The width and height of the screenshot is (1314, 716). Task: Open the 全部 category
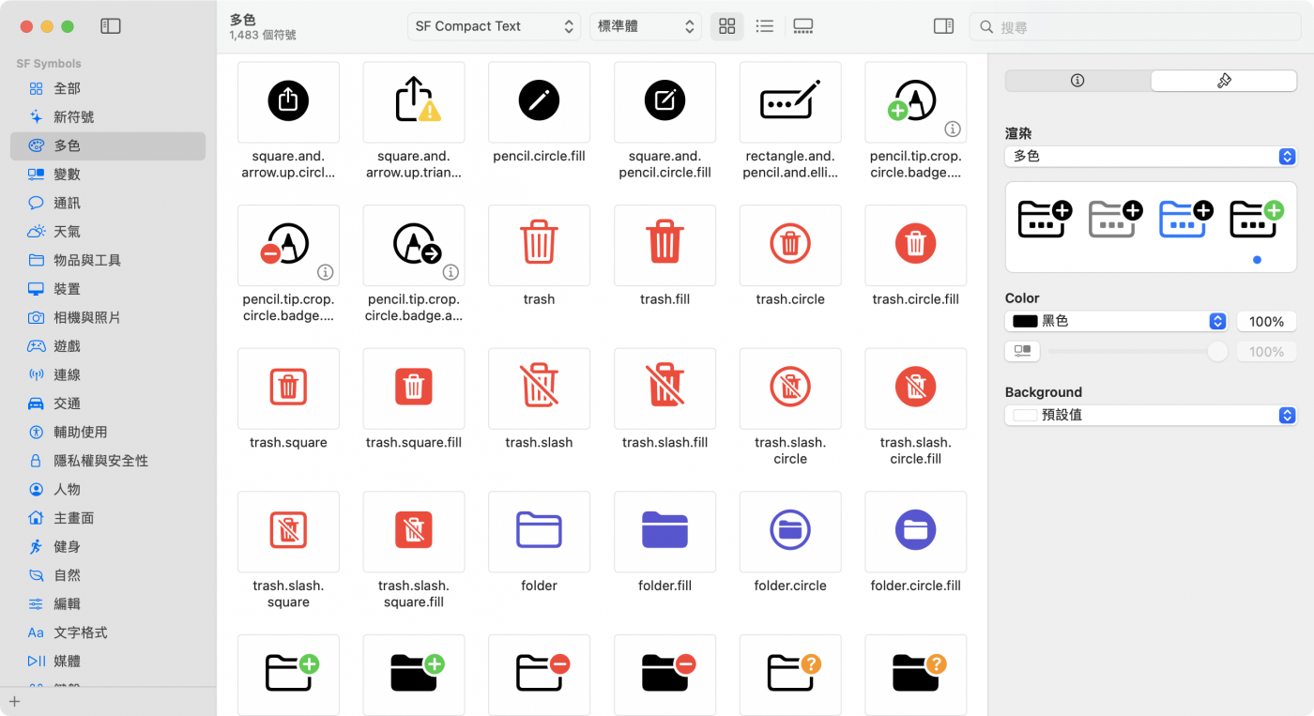click(x=108, y=88)
